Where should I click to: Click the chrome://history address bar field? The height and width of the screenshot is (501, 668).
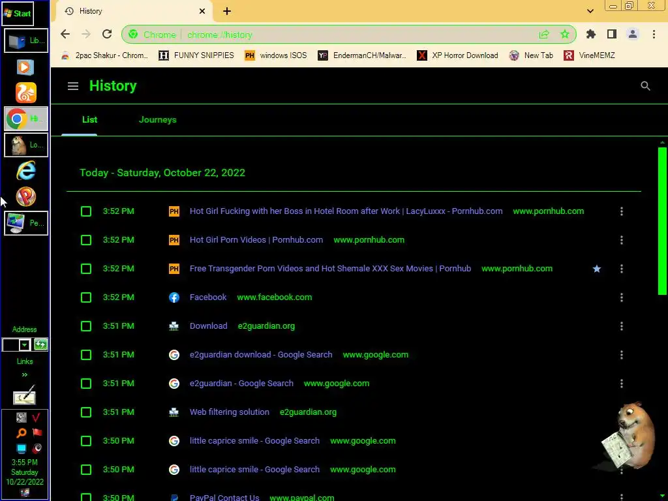(348, 35)
